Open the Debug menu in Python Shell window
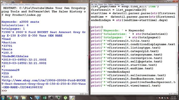Viewport: 179px width, 100px height. (15, 4)
